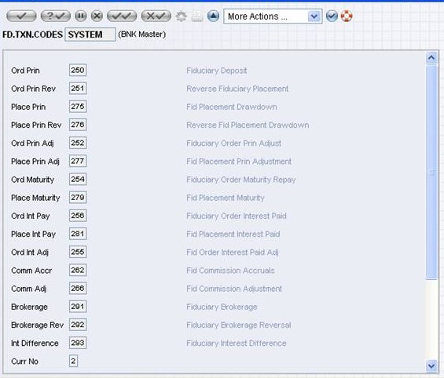This screenshot has width=444, height=378.
Task: Click the scrollbar down arrow
Action: [x=431, y=366]
